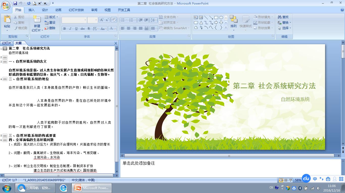This screenshot has height=193, width=345.
Task: Click the Clear Formatting eraser icon
Action: [114, 20]
